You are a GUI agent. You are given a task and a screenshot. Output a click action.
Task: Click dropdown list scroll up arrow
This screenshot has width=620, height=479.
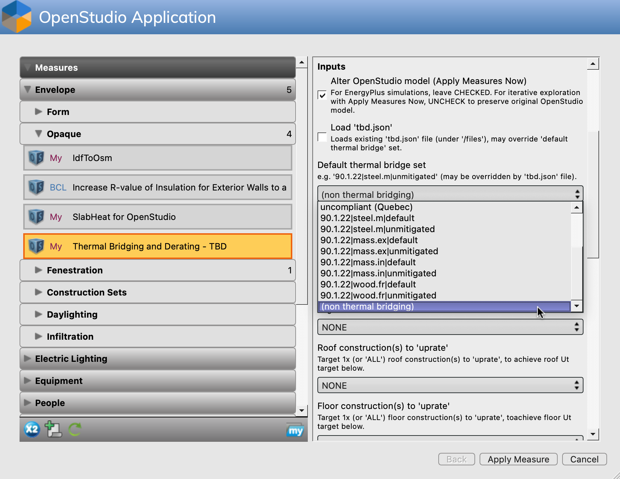click(577, 207)
